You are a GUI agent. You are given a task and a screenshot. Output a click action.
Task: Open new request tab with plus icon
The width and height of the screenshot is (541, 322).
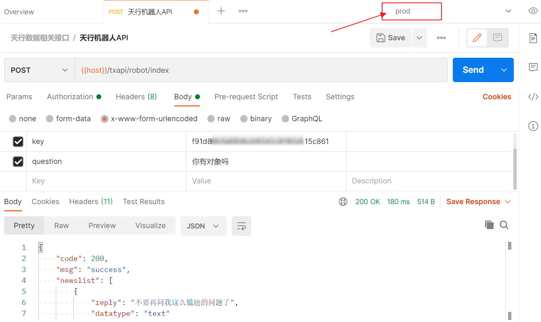pyautogui.click(x=221, y=11)
